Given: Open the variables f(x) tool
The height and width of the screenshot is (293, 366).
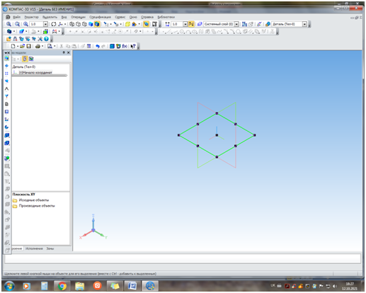Looking at the screenshot, I should (x=125, y=46).
